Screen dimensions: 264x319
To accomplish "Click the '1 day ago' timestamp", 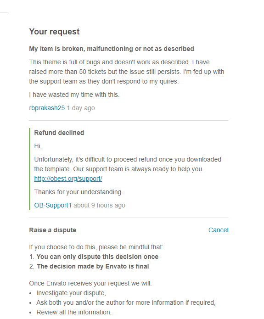I will [x=81, y=108].
